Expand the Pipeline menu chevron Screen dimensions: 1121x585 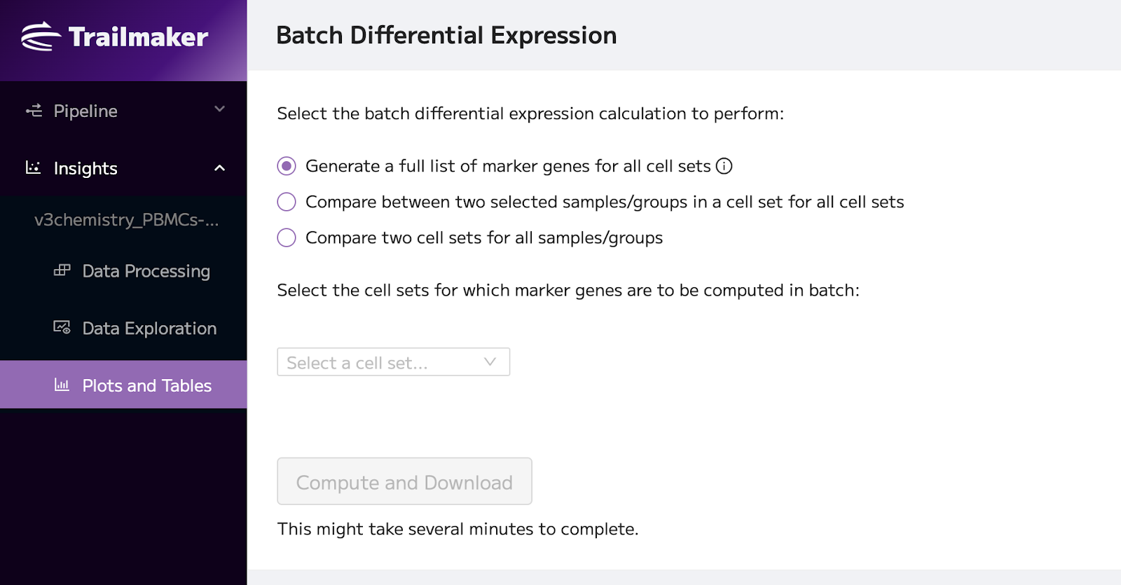click(219, 109)
